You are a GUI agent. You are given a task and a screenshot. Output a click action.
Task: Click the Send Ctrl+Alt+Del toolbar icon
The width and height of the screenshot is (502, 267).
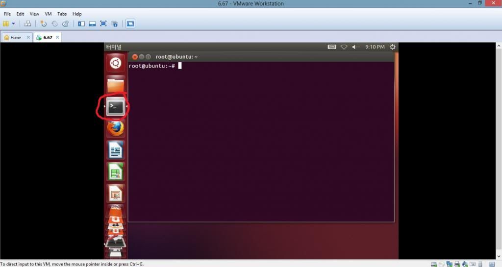(x=27, y=24)
